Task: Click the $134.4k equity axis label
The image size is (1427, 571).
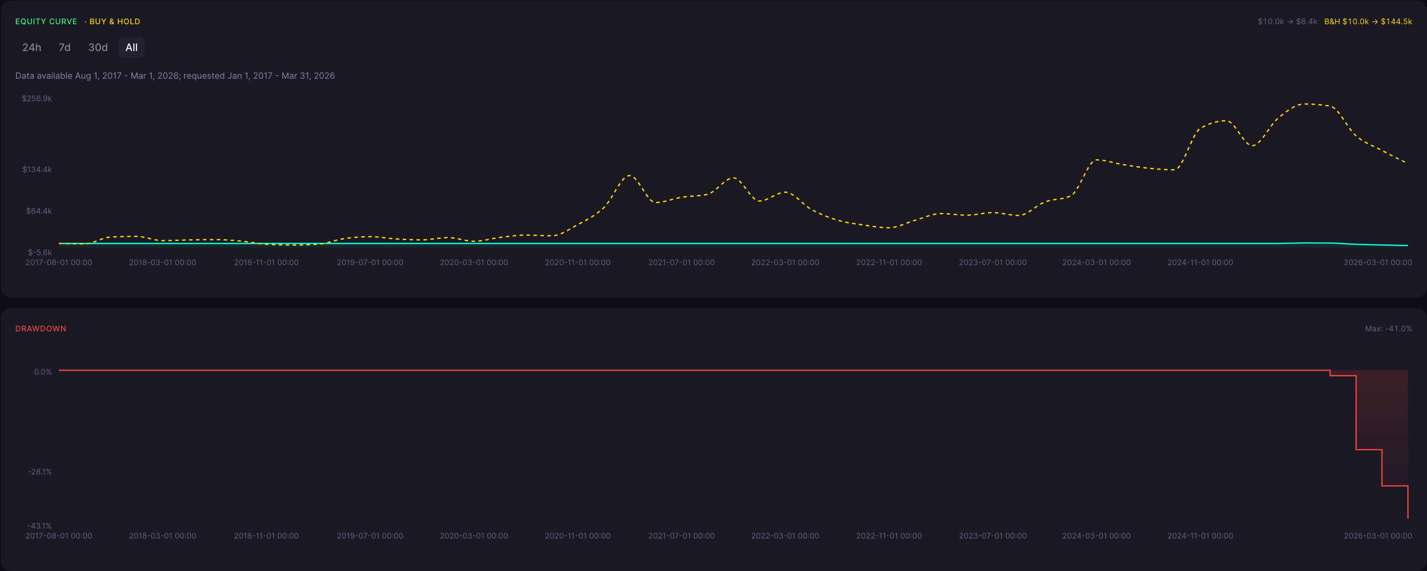Action: (37, 169)
